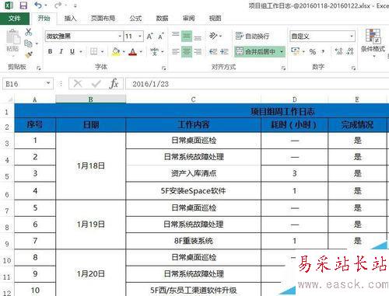Viewport: 389px width, 296px height.
Task: Click the Undo arrow icon
Action: 38,5
